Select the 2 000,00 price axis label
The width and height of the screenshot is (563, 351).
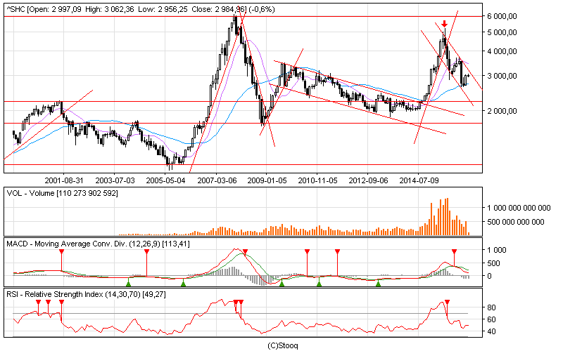coord(502,111)
